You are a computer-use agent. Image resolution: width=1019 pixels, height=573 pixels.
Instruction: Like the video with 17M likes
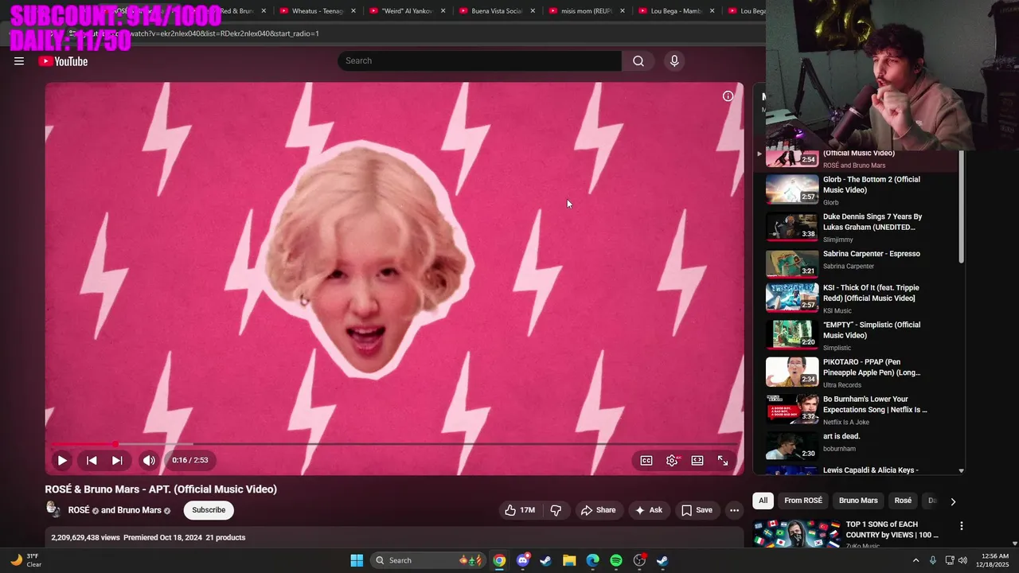(x=518, y=510)
